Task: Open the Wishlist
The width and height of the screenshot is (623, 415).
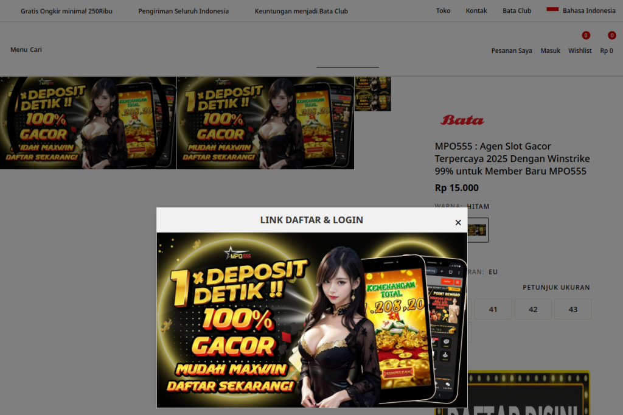Action: tap(580, 51)
